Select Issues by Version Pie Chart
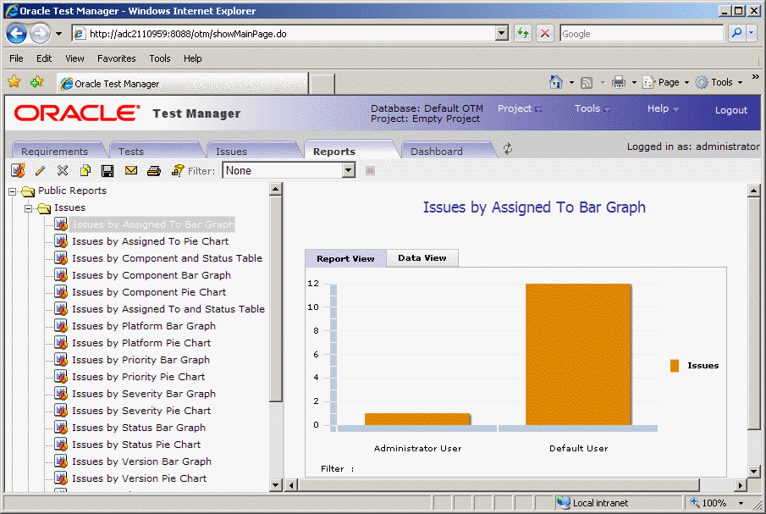The width and height of the screenshot is (766, 514). click(139, 478)
